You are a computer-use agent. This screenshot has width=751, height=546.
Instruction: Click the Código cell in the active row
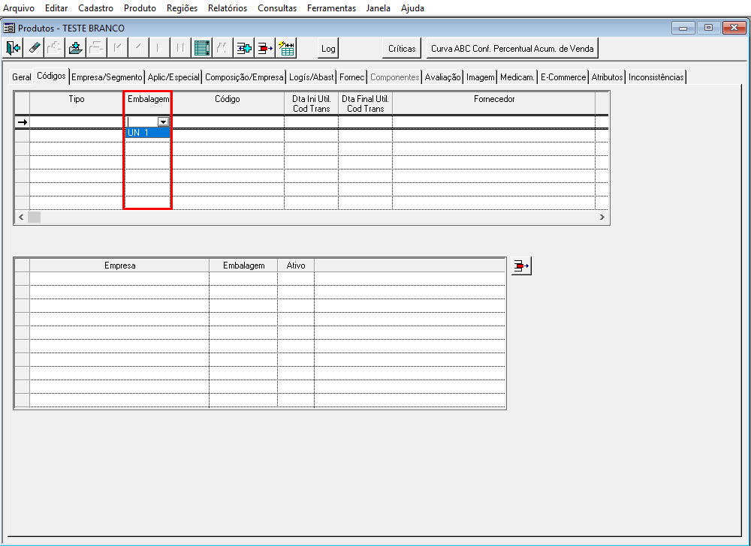[x=228, y=122]
